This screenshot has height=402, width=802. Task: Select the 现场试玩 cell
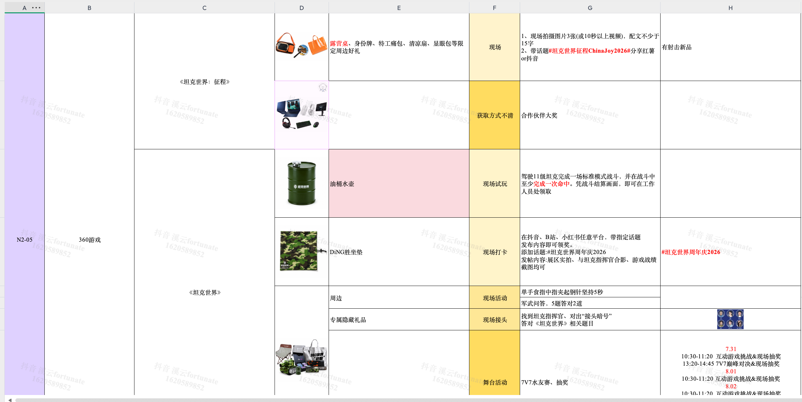494,183
